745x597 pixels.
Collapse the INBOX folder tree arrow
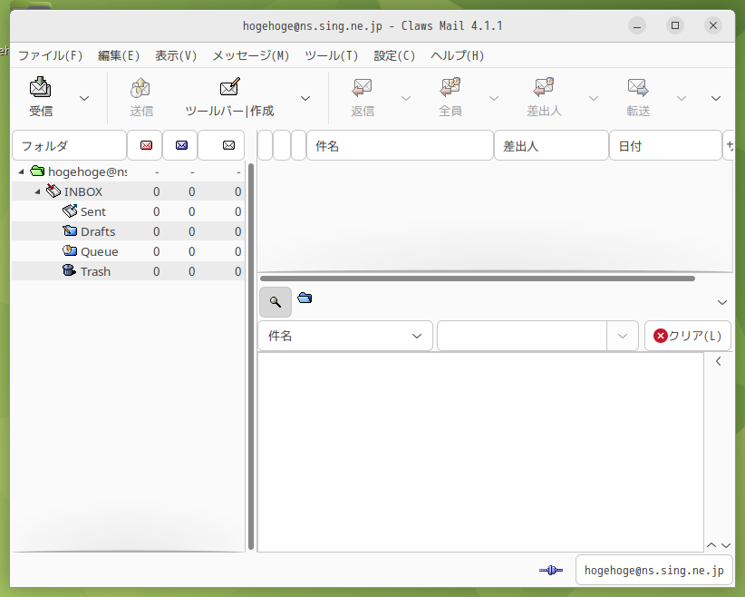37,191
